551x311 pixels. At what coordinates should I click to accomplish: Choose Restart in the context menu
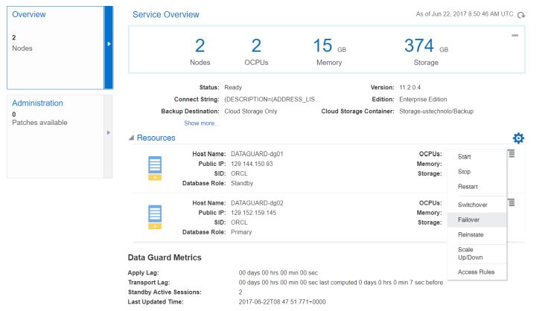pos(468,187)
